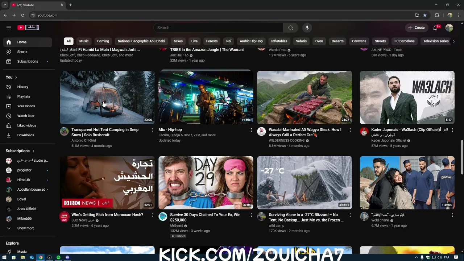This screenshot has height=261, width=464.
Task: Open Transparent Hot Tent Camping thumbnail
Action: coord(107,98)
